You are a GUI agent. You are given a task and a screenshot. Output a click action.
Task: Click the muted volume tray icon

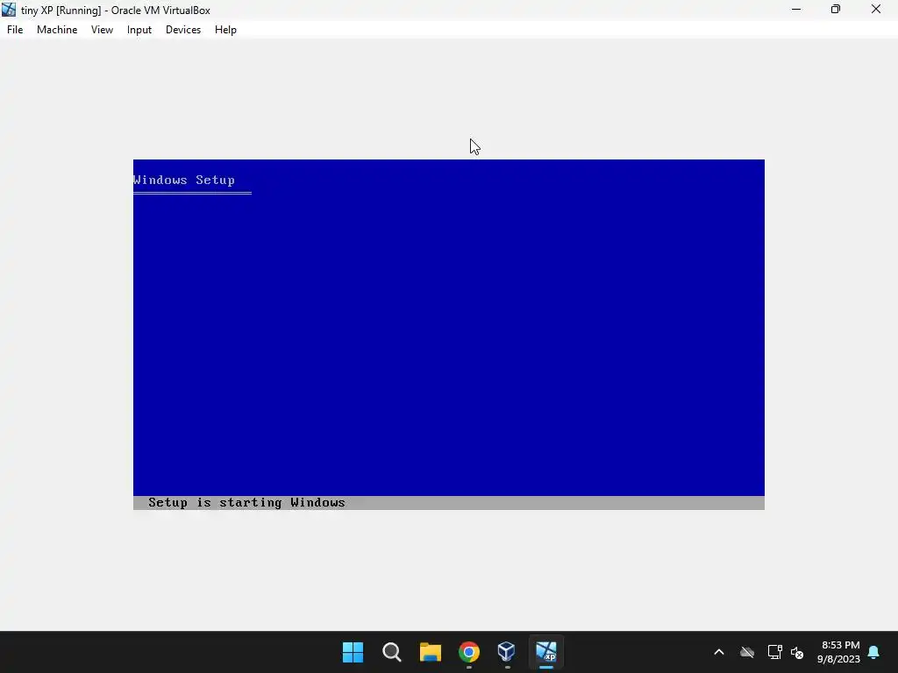(797, 652)
